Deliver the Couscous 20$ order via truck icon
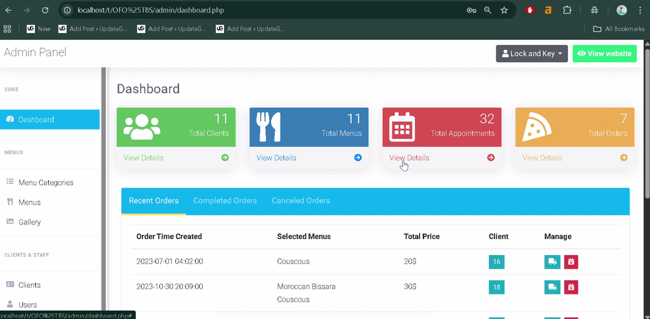650x319 pixels. pyautogui.click(x=552, y=262)
